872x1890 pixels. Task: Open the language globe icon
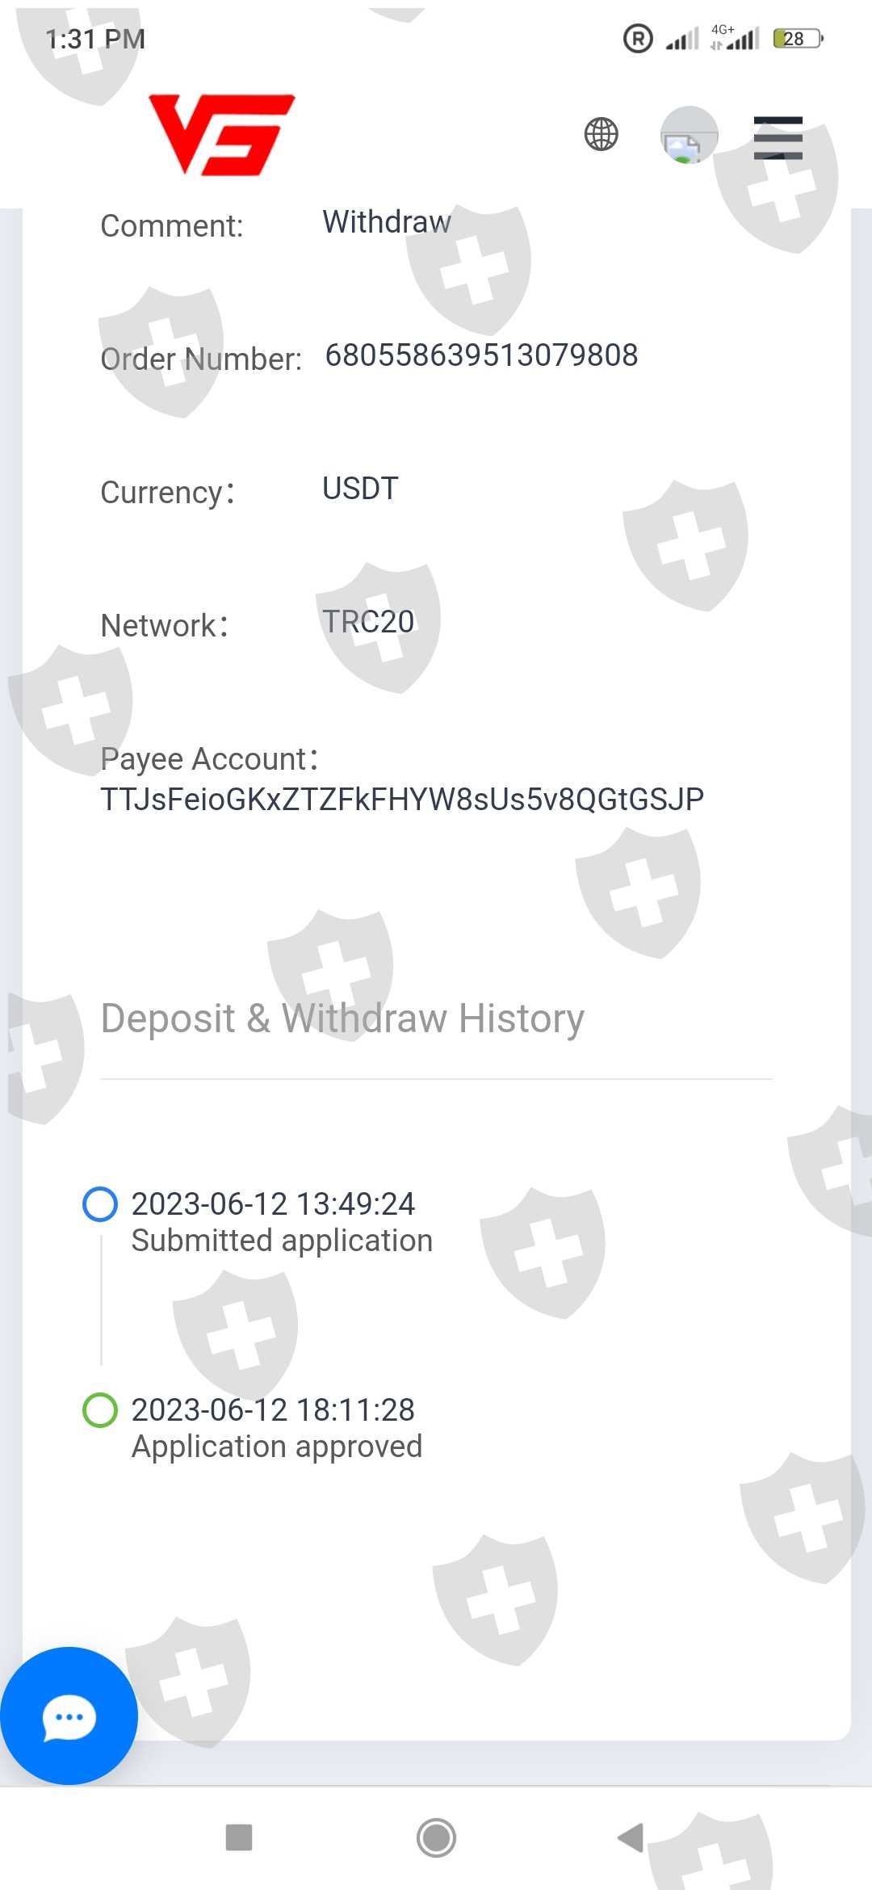(602, 134)
